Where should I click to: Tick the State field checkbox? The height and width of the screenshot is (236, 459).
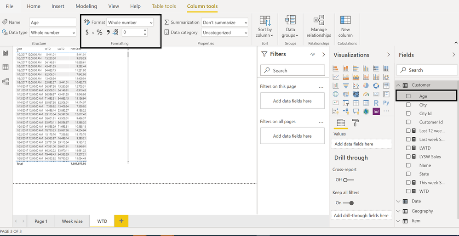pyautogui.click(x=408, y=174)
